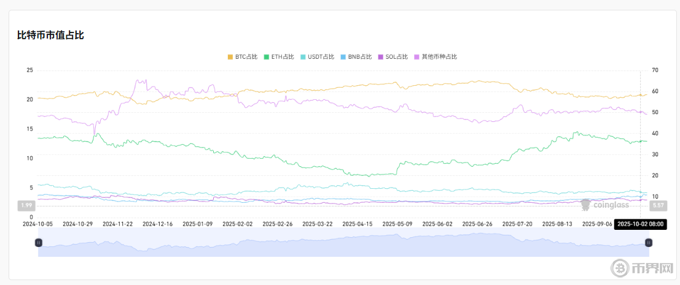
Task: Click the 25 label on left axis
Action: 29,70
